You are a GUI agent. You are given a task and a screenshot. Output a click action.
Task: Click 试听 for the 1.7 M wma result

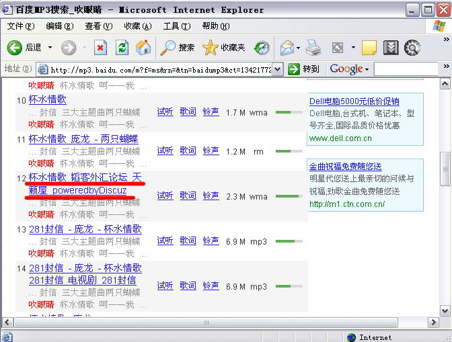point(165,112)
